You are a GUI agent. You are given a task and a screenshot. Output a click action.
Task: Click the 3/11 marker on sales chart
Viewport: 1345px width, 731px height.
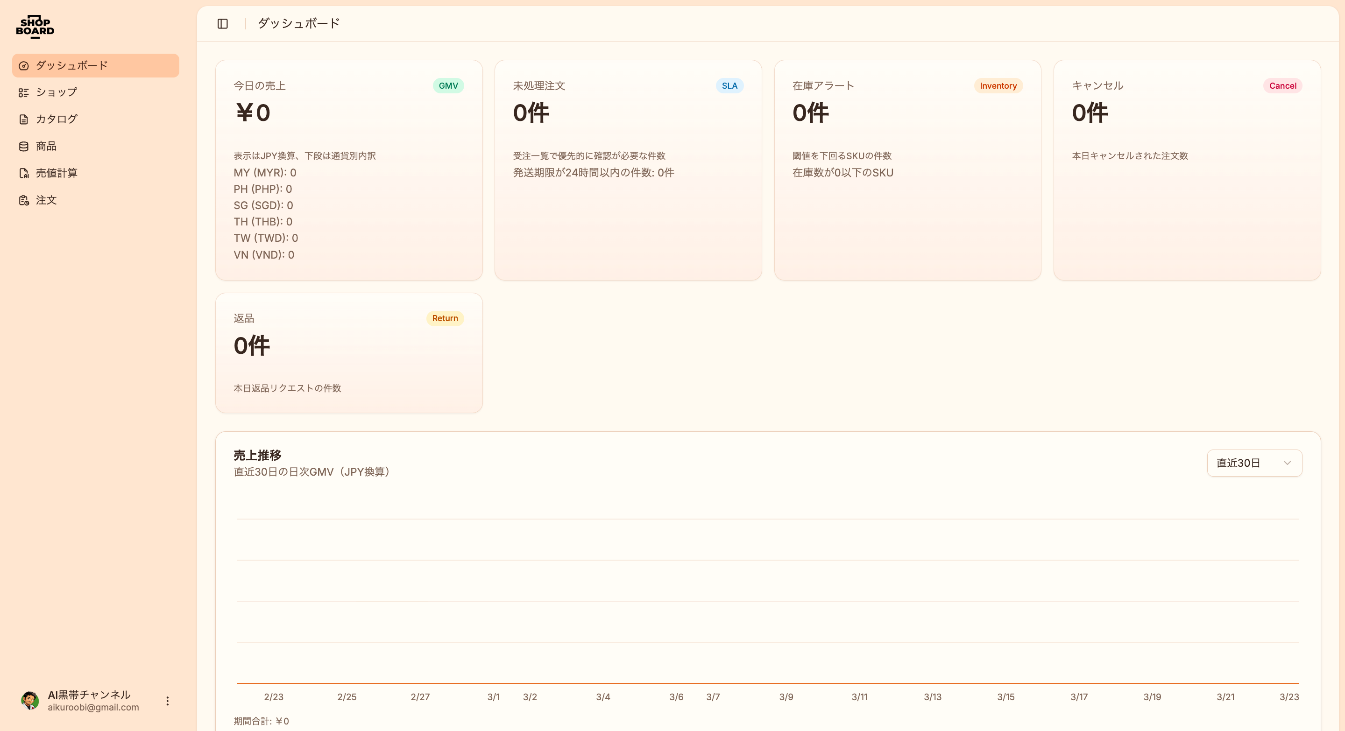859,696
